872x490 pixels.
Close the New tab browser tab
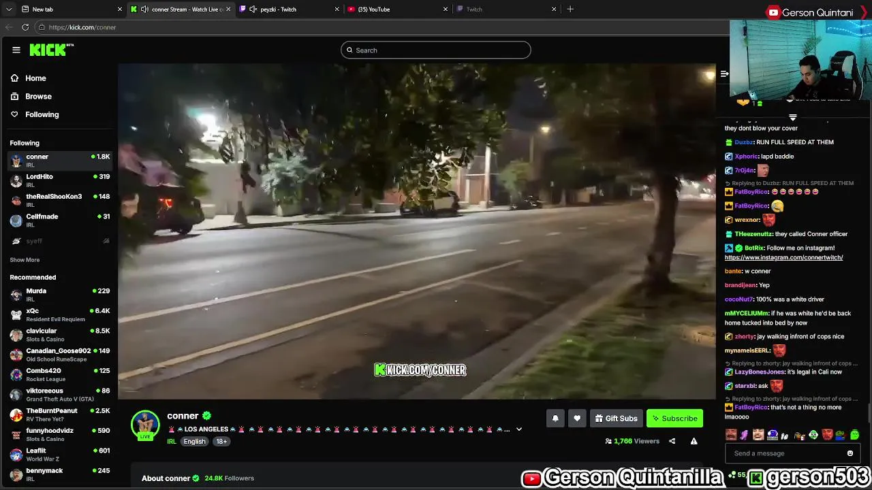click(120, 9)
